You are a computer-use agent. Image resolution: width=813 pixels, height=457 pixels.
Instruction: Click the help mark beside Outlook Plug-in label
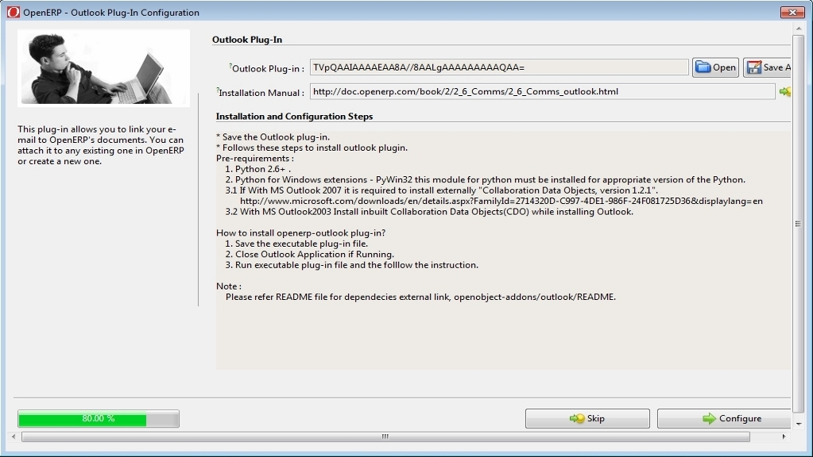[230, 65]
